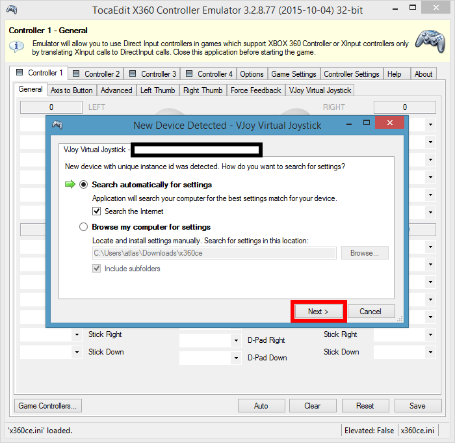The width and height of the screenshot is (455, 443).
Task: Toggle the Include subfolders checkbox
Action: [x=97, y=269]
